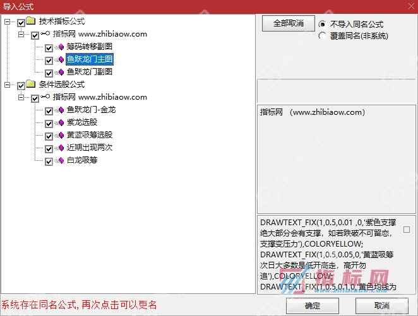Click the purple formula icon for 筹码转移副图
This screenshot has width=418, height=316.
(x=61, y=47)
